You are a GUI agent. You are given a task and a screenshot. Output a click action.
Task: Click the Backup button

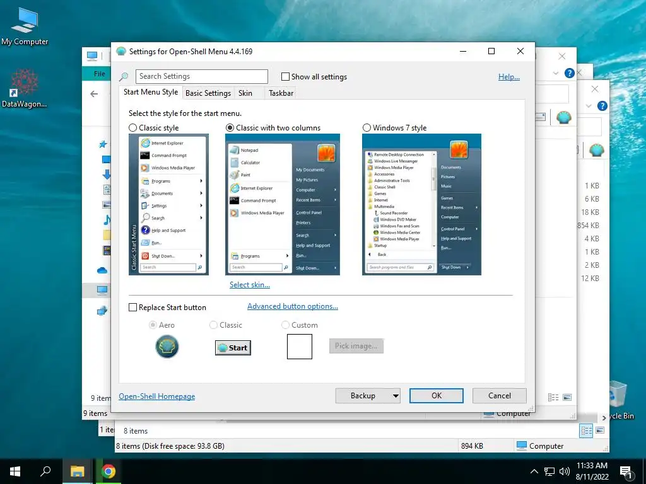coord(363,396)
